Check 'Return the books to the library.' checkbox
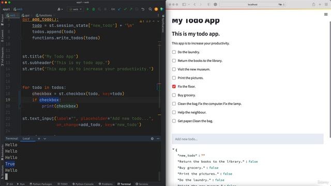The height and width of the screenshot is (186, 331). pos(174,60)
